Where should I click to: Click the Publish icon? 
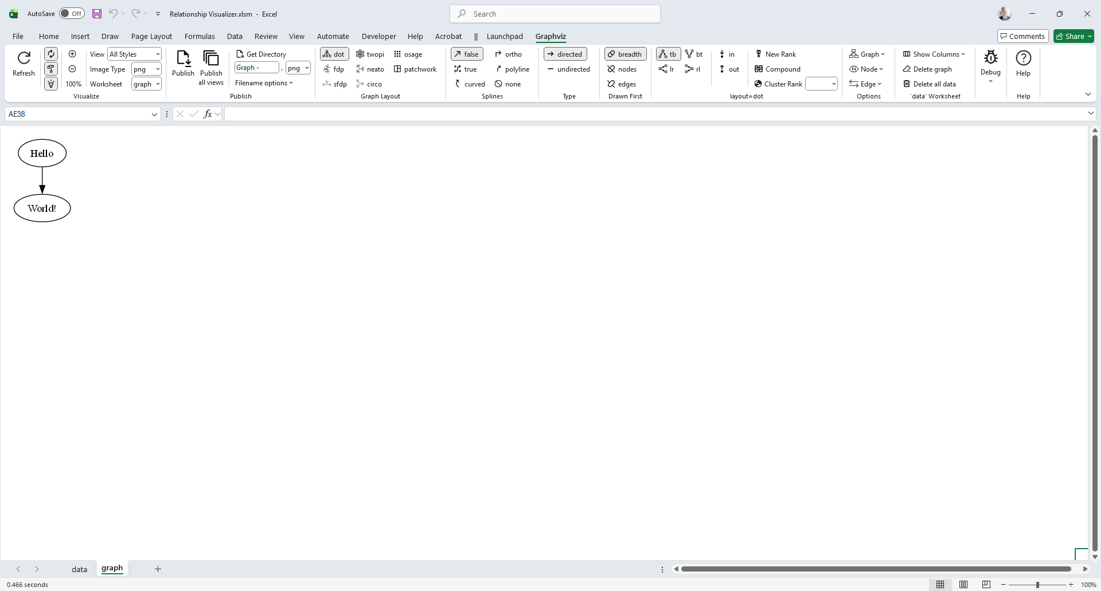click(x=183, y=58)
